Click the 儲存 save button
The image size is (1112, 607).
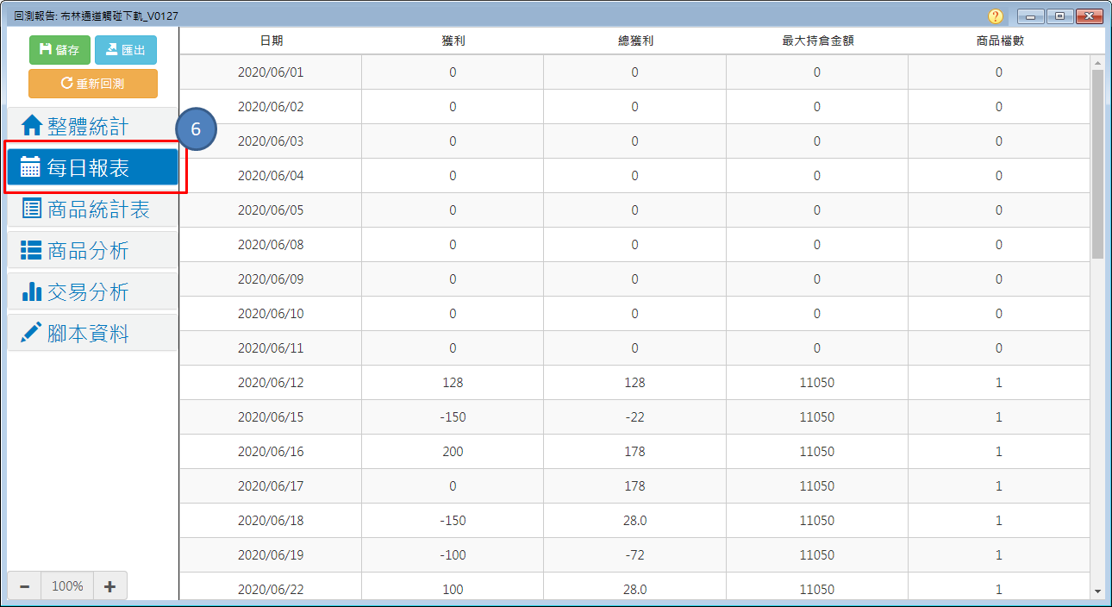coord(59,50)
